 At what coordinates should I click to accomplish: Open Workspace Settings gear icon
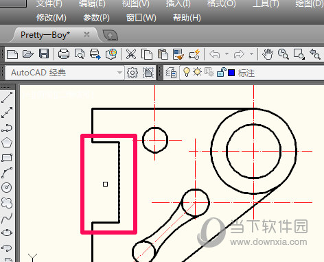[x=132, y=73]
